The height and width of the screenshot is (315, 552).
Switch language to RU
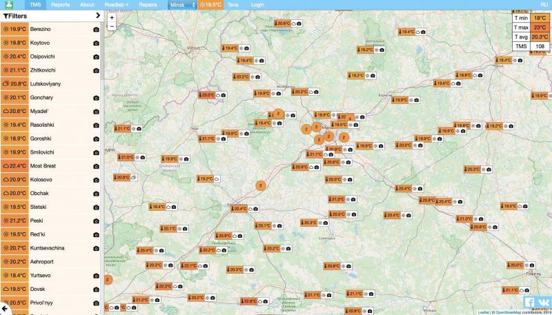point(544,4)
